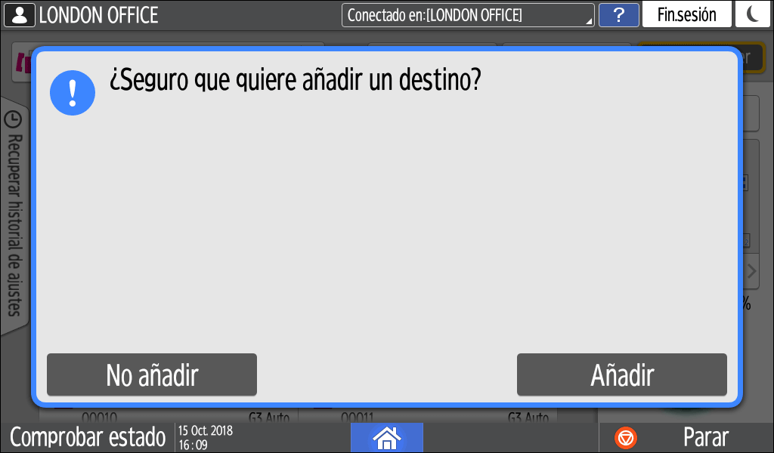Click the LONDON OFFICE user name label

[99, 15]
